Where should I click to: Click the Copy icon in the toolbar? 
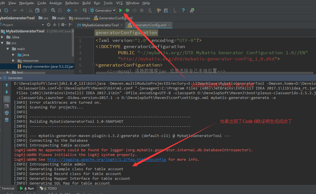(37, 11)
